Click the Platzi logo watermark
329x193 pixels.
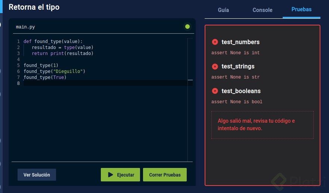tap(295, 182)
